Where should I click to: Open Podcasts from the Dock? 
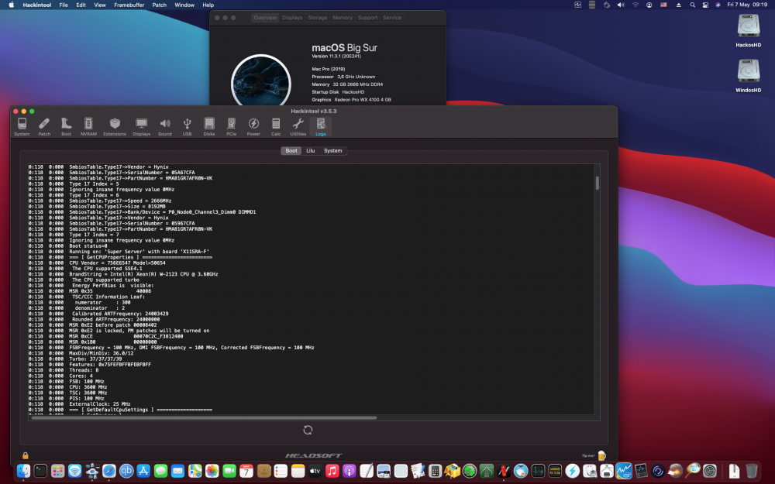pyautogui.click(x=349, y=471)
